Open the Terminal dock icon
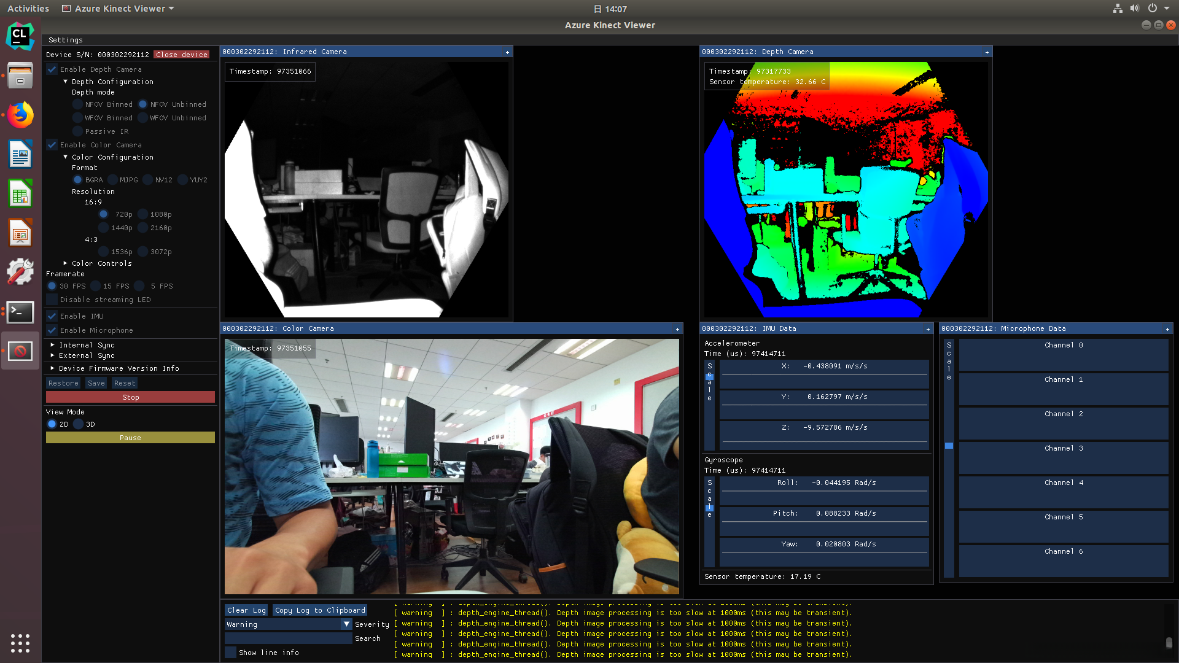 pyautogui.click(x=20, y=312)
